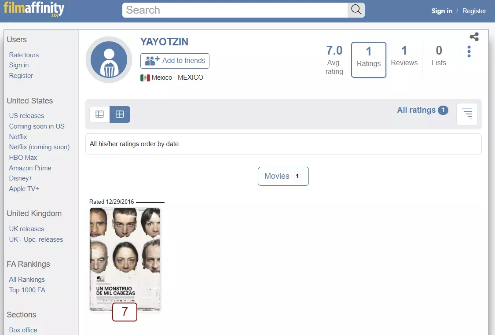Open the Un Monstruo de Mil Cabezas poster
Image resolution: width=495 pixels, height=335 pixels.
(x=125, y=260)
